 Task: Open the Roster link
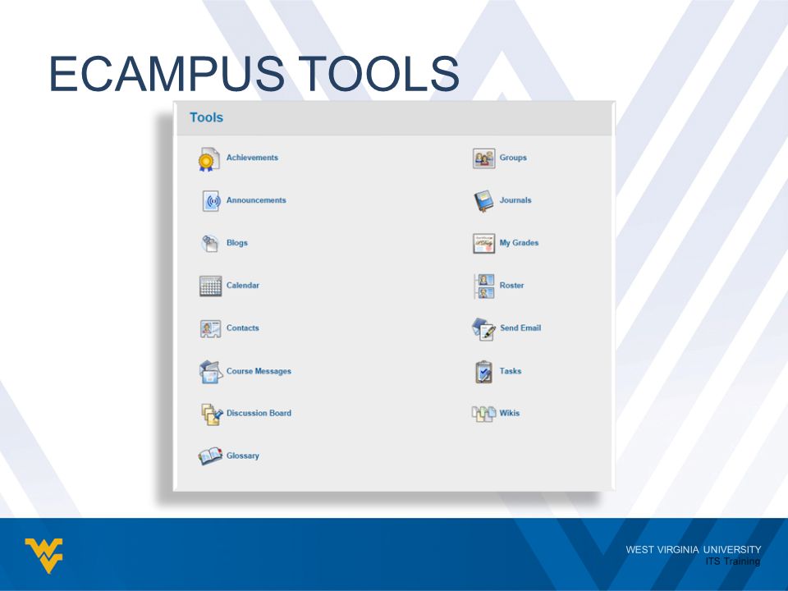point(511,286)
